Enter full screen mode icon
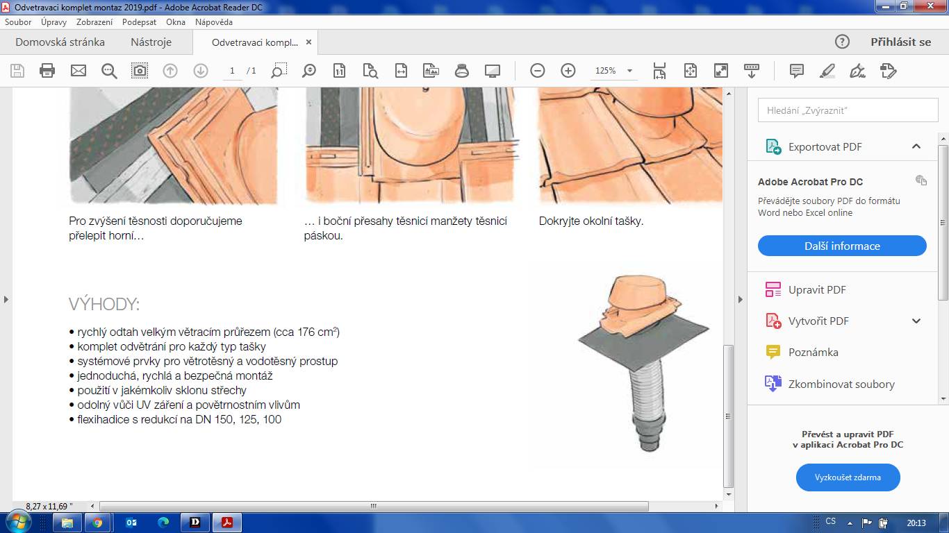This screenshot has height=533, width=949. (x=720, y=71)
